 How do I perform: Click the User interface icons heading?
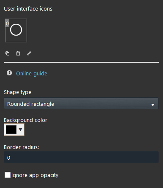28,9
